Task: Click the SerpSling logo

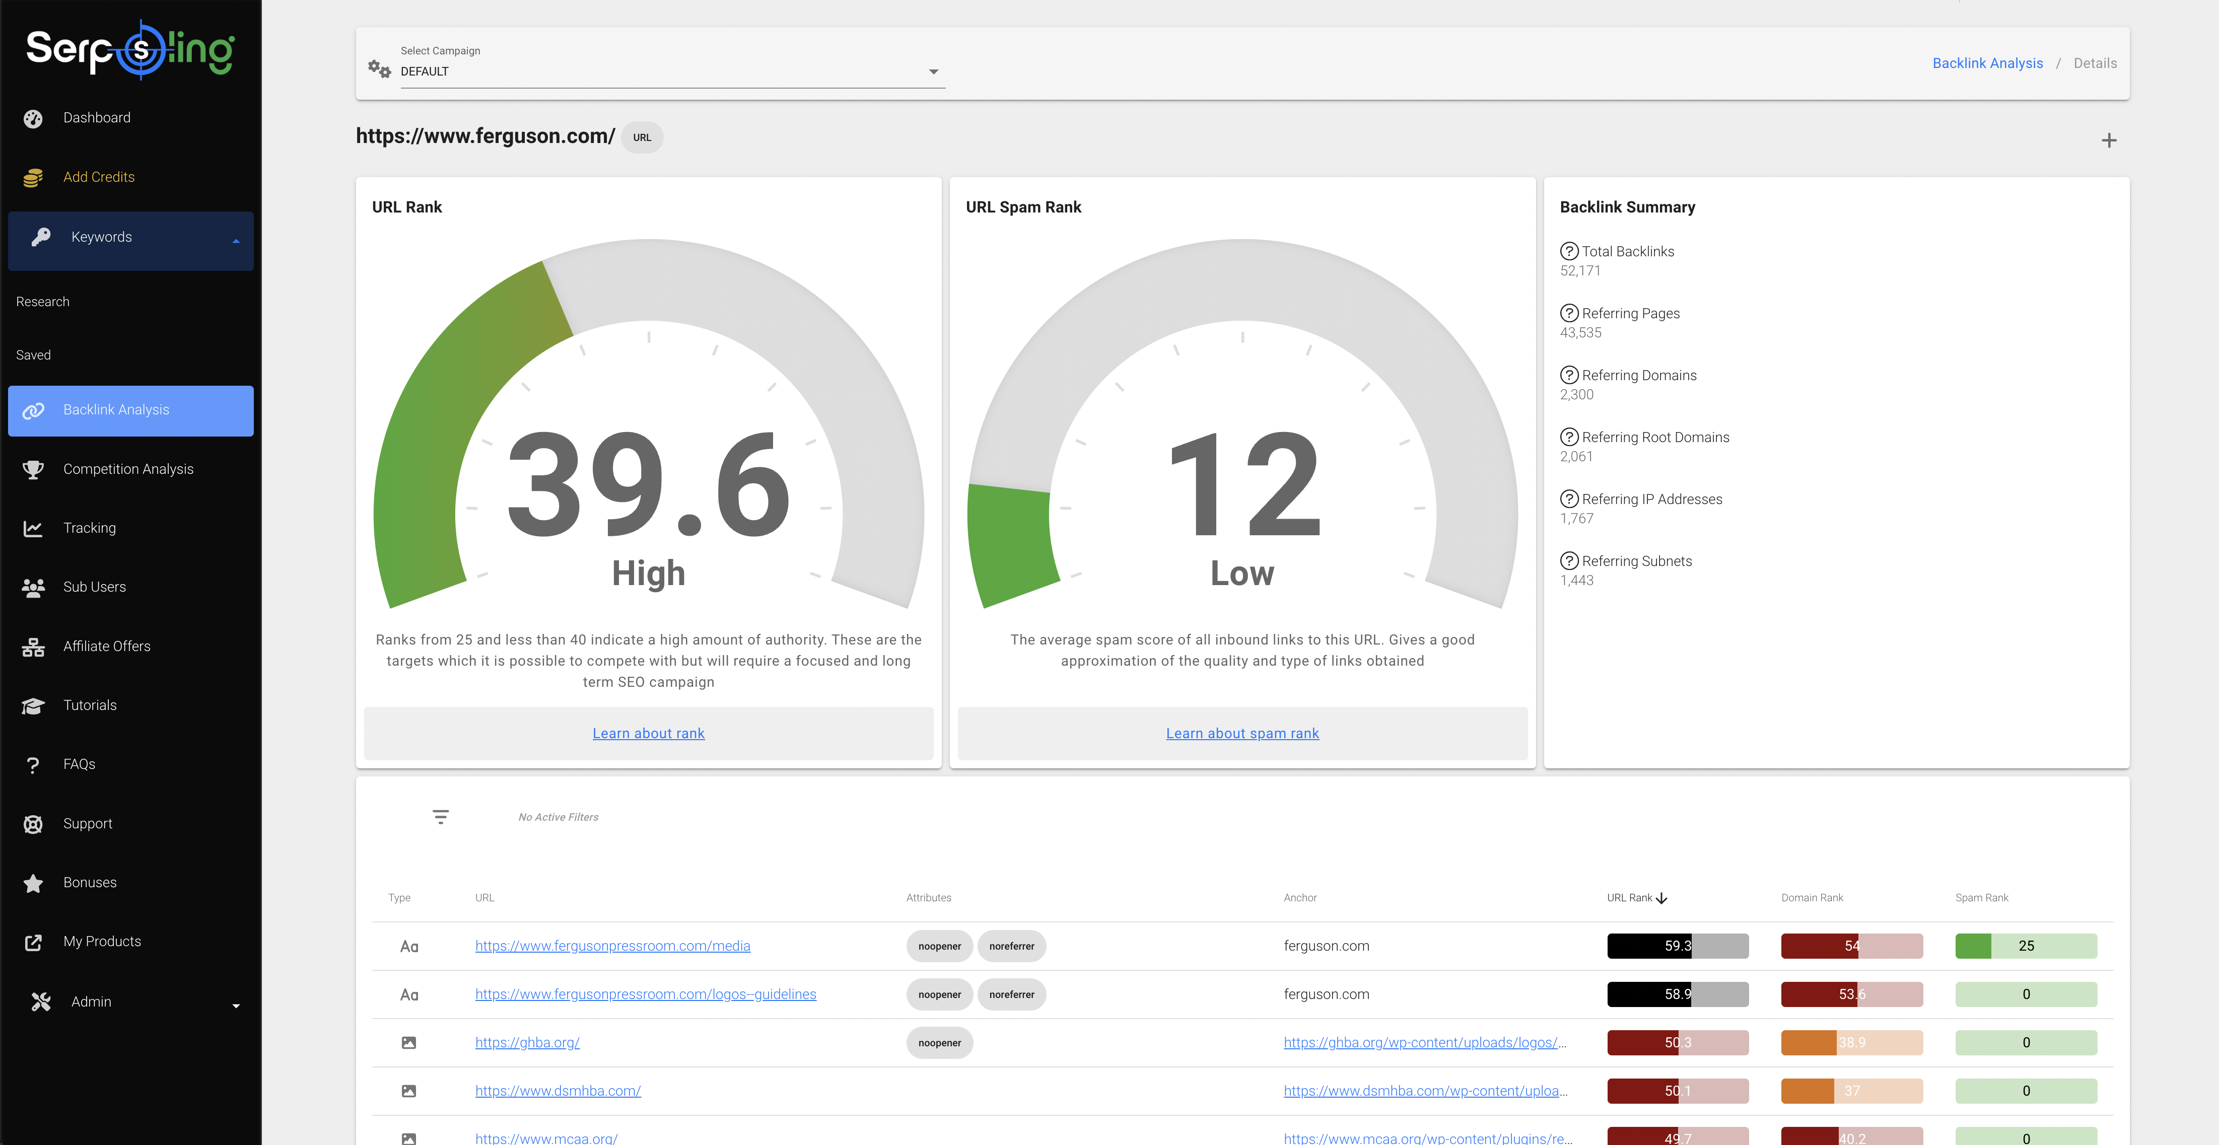Action: click(x=130, y=50)
